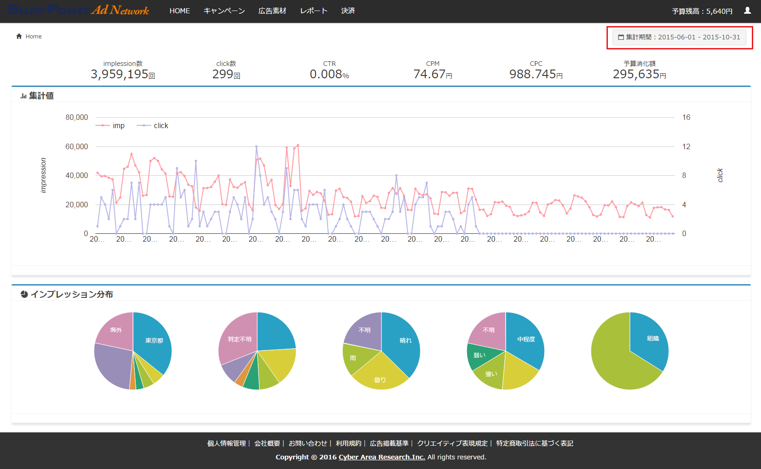The height and width of the screenshot is (469, 761).
Task: Open the レポート menu
Action: pyautogui.click(x=314, y=11)
